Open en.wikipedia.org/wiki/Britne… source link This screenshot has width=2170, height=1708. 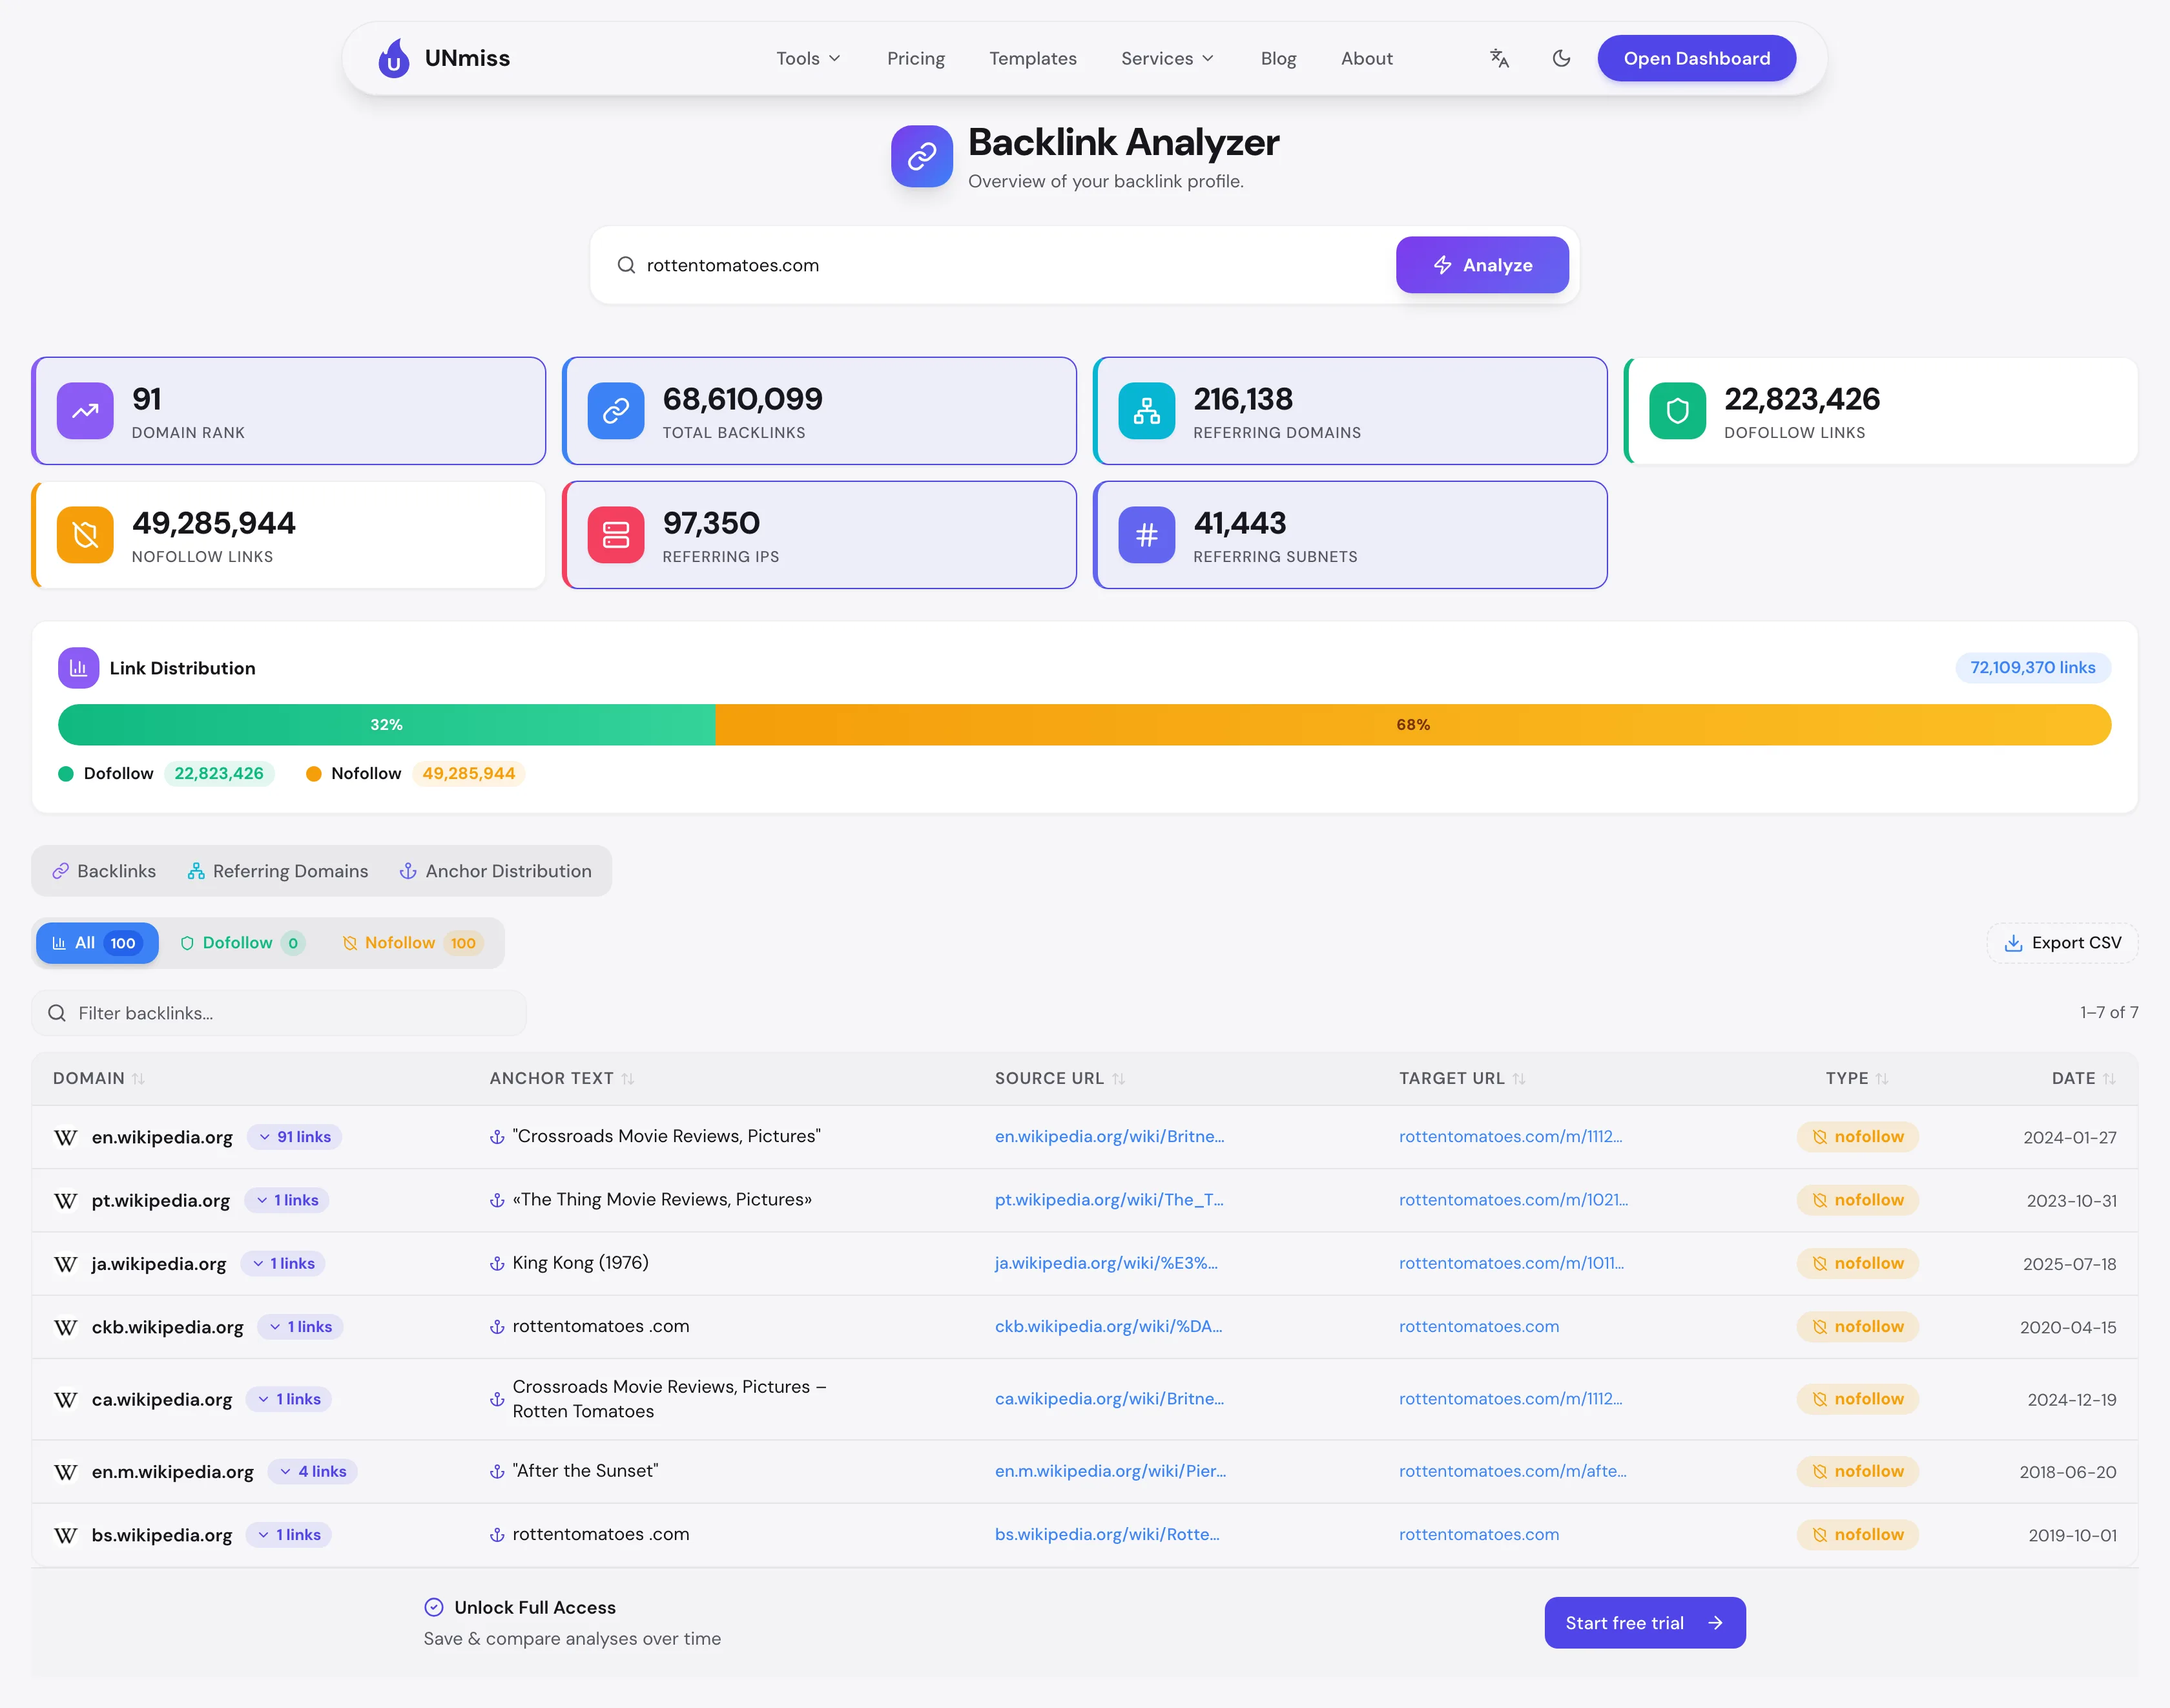click(x=1110, y=1137)
